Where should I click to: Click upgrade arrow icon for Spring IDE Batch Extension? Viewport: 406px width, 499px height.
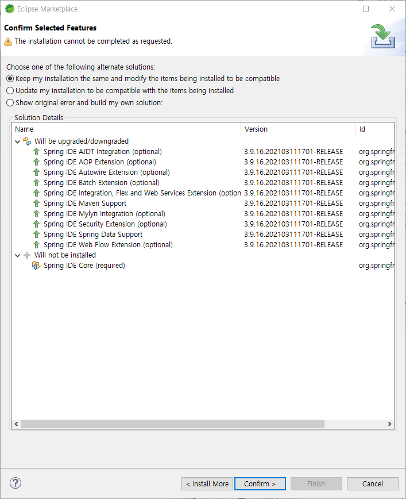coord(37,183)
